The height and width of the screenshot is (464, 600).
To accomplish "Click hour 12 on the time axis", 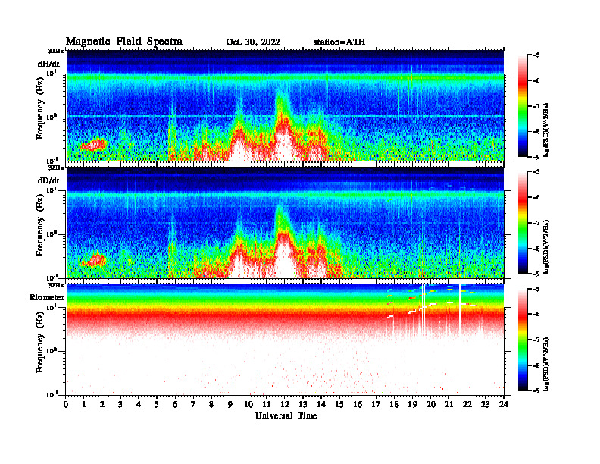I will point(285,405).
